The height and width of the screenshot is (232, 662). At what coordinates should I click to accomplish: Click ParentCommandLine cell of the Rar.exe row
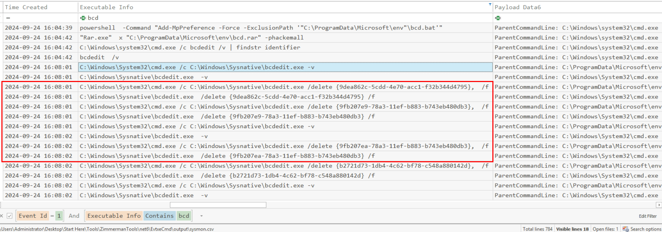point(577,37)
